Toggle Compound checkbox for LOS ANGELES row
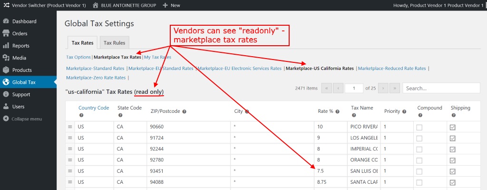This screenshot has width=487, height=190. pos(419,139)
